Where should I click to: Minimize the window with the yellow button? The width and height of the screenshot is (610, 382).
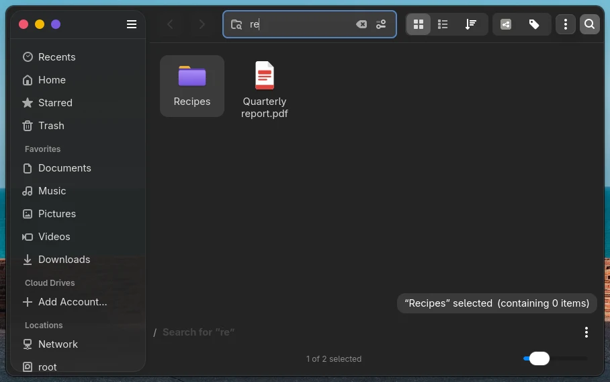40,24
